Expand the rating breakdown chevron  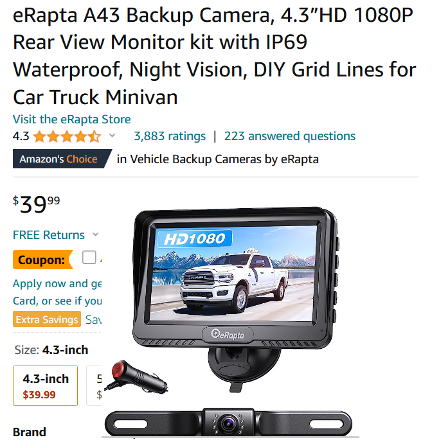pos(112,136)
